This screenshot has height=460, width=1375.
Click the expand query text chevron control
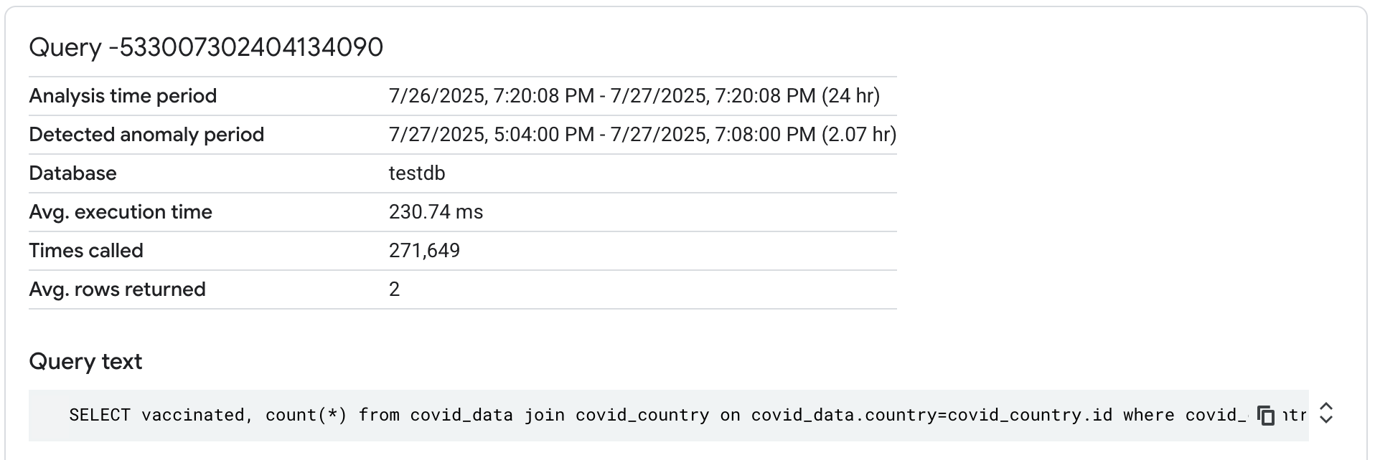[1325, 414]
